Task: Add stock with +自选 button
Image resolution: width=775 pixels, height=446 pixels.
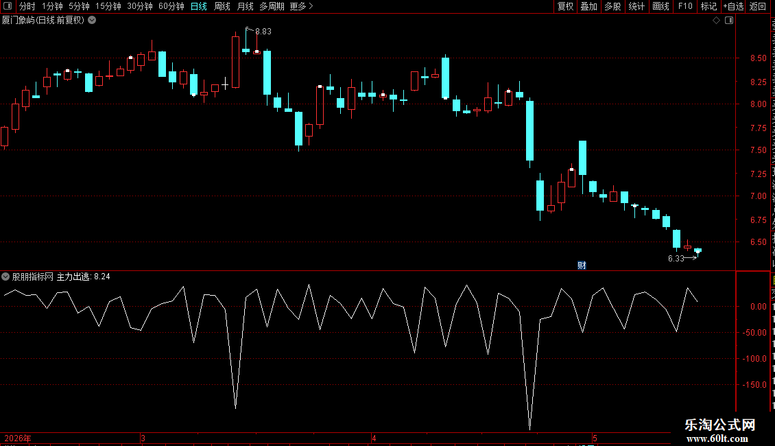Action: point(733,6)
